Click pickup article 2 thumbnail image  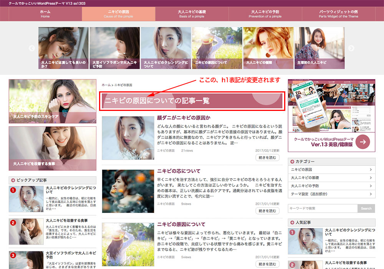[x=26, y=231]
